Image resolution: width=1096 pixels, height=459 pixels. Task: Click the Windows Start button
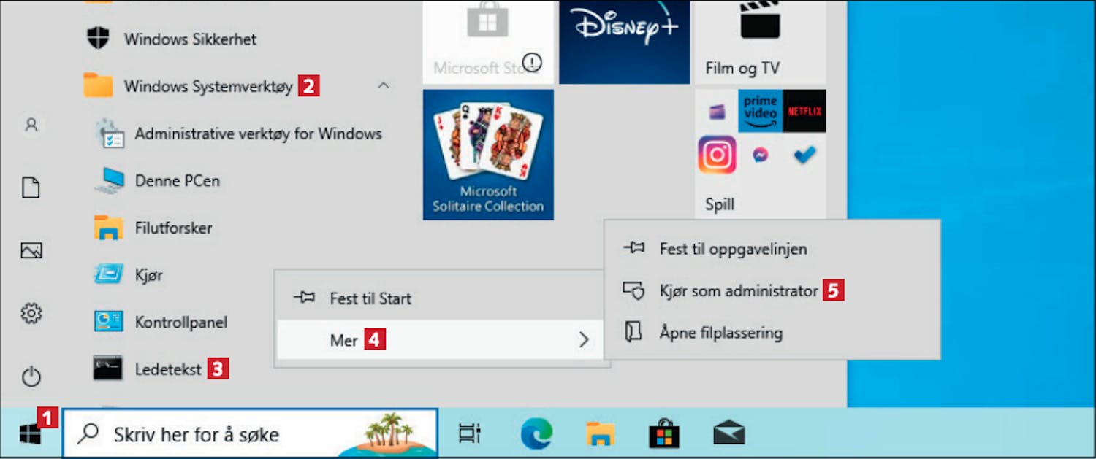pos(30,434)
